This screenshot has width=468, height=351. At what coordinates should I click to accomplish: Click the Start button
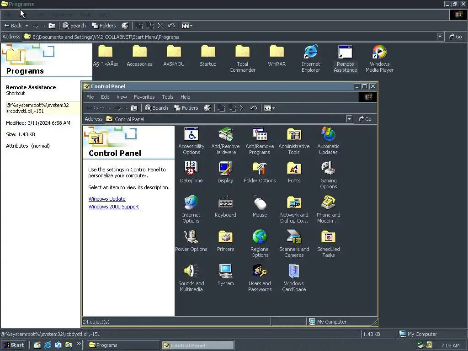pyautogui.click(x=14, y=345)
